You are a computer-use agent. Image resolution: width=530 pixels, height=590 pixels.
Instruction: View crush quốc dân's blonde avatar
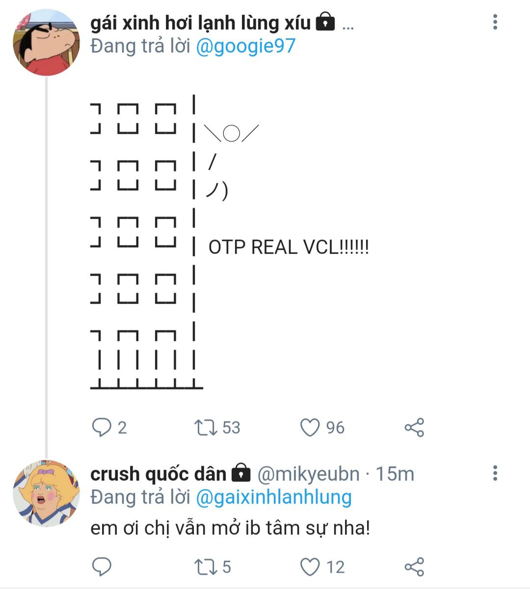pos(46,493)
